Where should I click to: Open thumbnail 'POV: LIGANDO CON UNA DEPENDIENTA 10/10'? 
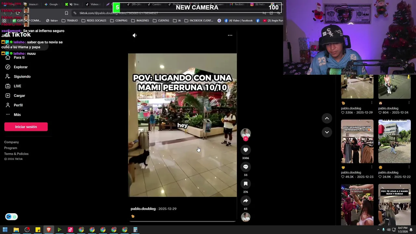point(357,141)
